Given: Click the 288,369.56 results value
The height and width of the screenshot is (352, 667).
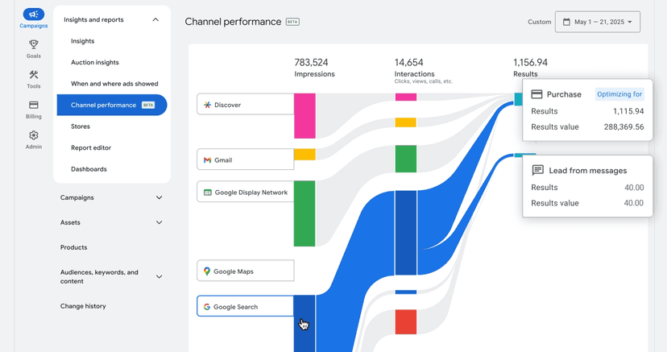Looking at the screenshot, I should pos(623,126).
